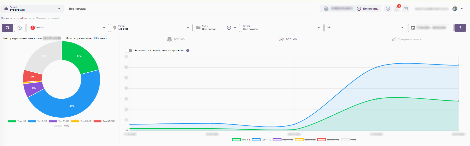Add new folder with plus icon
The height and width of the screenshot is (146, 470).
229,28
